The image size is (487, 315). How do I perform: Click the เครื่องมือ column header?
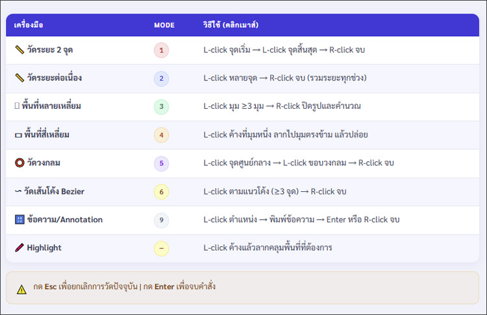[28, 25]
